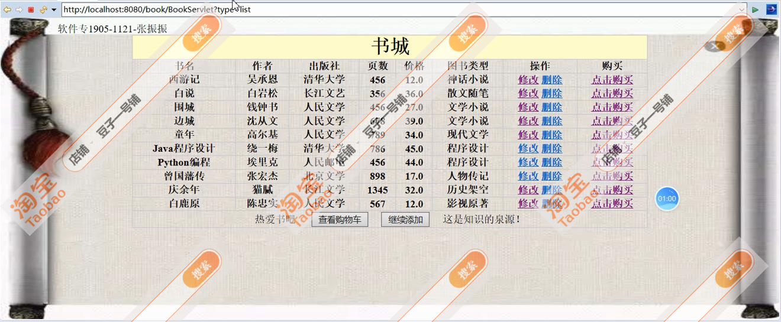The width and height of the screenshot is (781, 322).
Task: Delete Python编程 with 删除
Action: (551, 162)
